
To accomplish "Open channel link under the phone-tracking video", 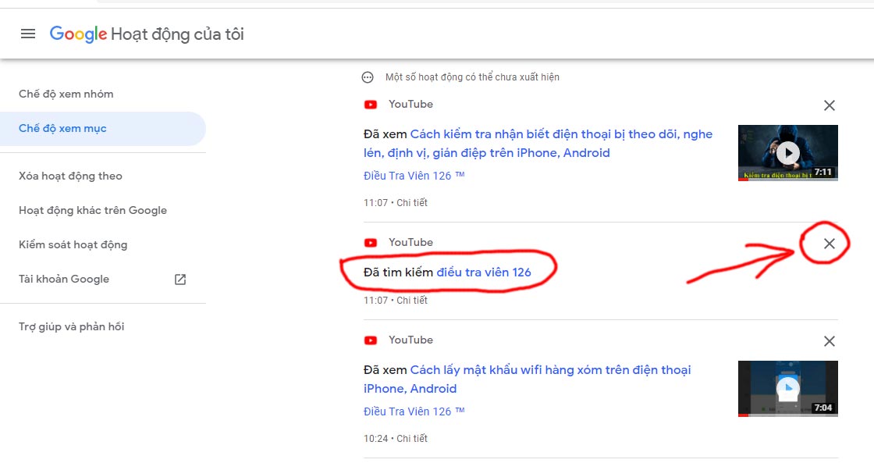I will point(414,176).
